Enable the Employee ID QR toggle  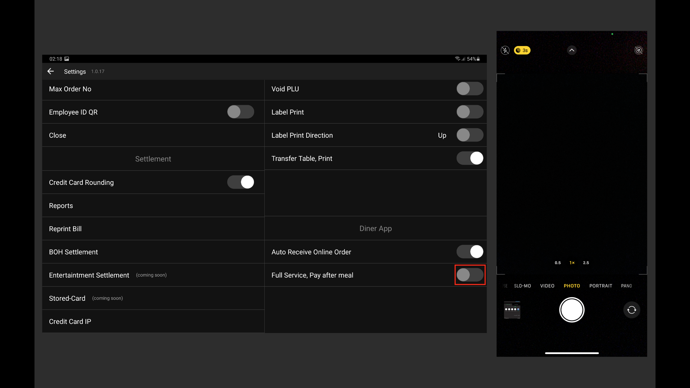240,112
